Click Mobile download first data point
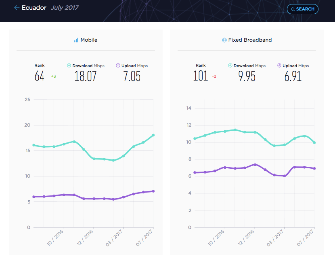335x263 pixels. (x=34, y=145)
